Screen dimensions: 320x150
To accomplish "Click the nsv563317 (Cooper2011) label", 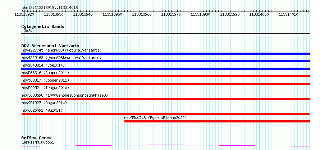I will [x=45, y=80].
